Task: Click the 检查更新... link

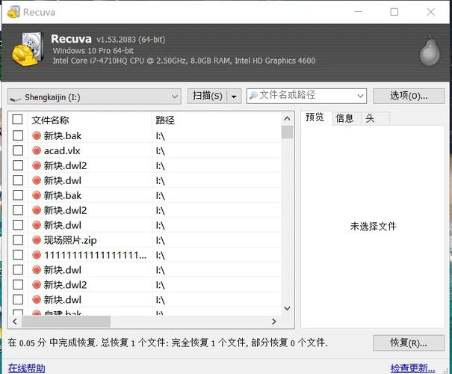Action: click(x=412, y=368)
